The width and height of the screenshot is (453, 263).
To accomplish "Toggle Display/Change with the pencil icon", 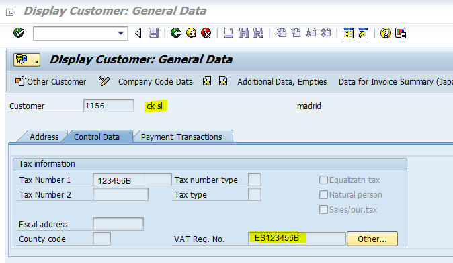I will 104,81.
